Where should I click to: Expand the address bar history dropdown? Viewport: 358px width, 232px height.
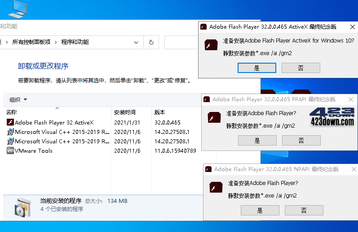coord(136,42)
